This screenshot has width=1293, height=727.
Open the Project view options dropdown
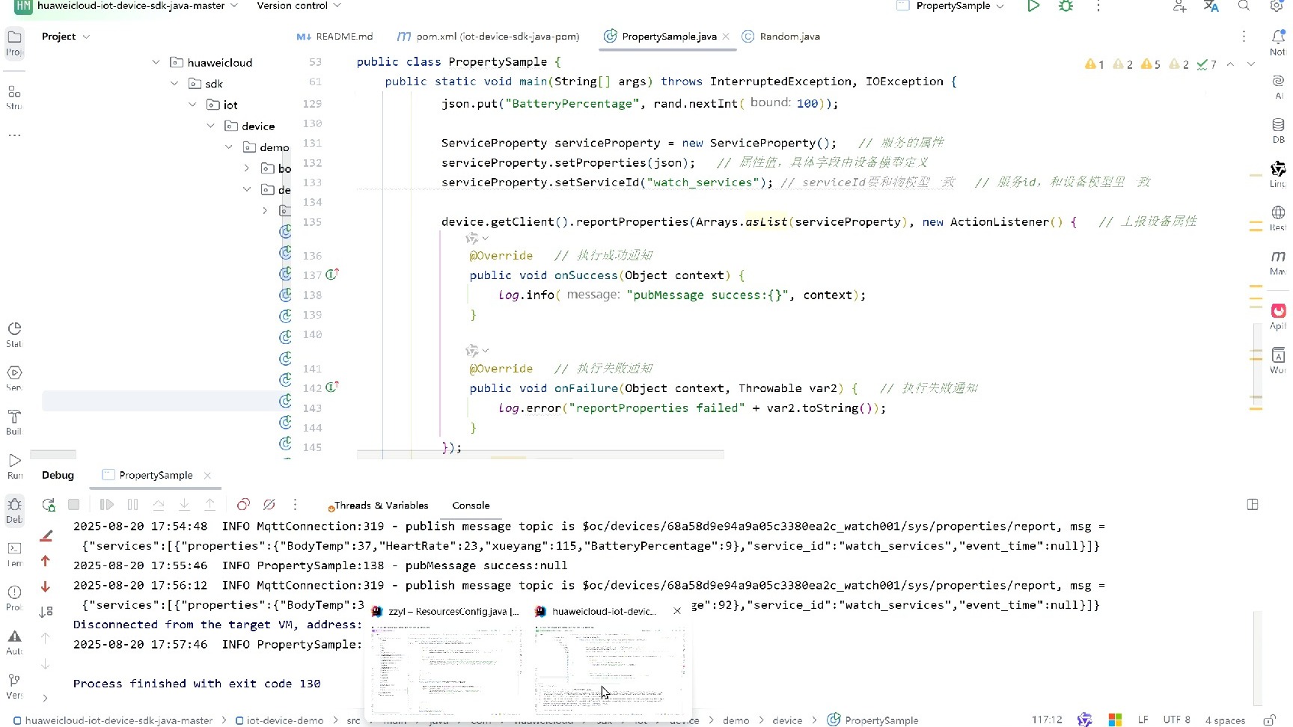(x=86, y=37)
